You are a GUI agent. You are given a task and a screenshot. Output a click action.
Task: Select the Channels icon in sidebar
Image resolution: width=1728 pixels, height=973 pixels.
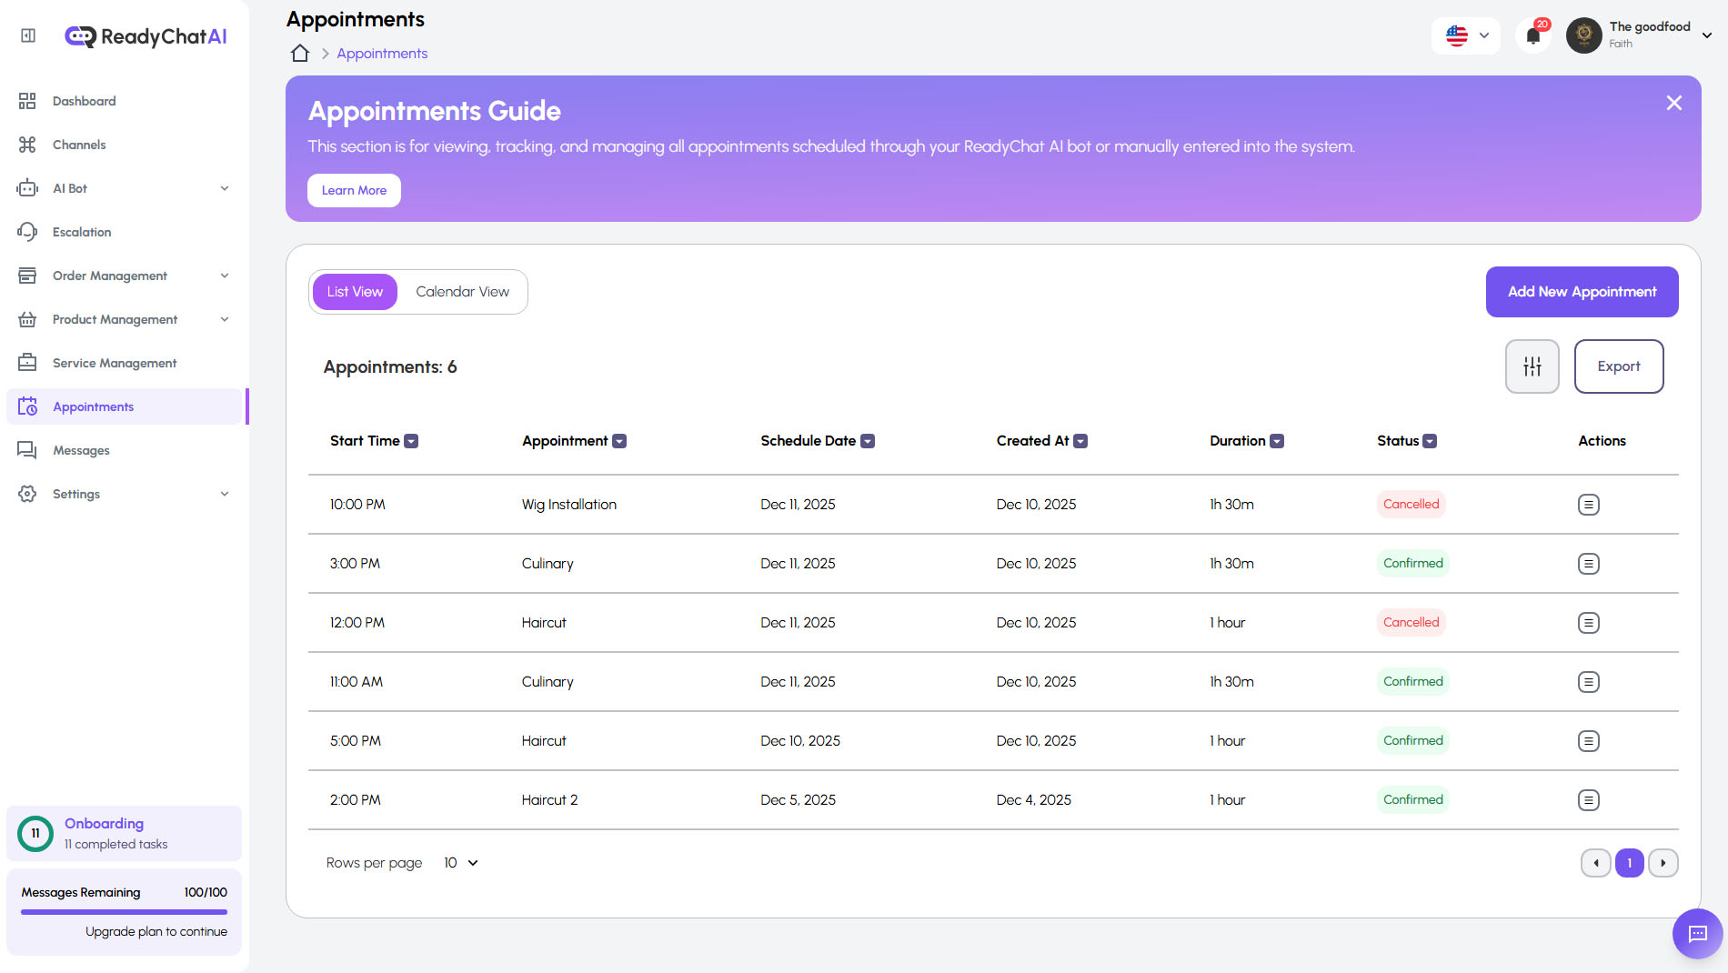(27, 144)
